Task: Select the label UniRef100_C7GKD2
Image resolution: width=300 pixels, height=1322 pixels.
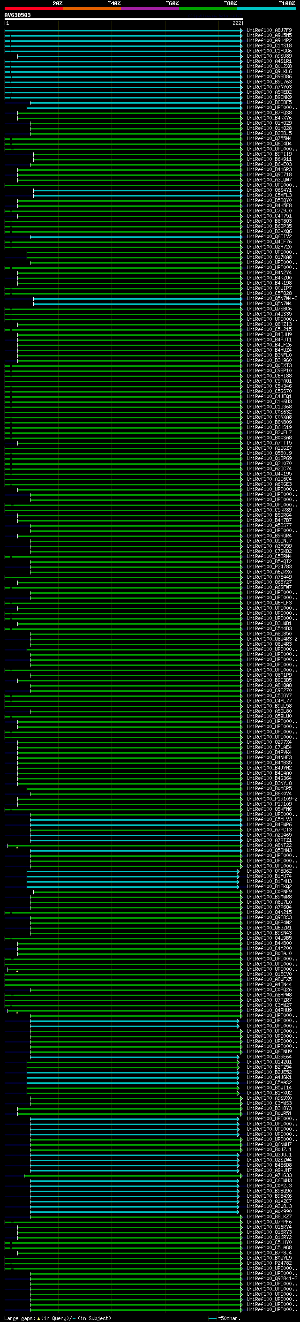Action: point(269,551)
